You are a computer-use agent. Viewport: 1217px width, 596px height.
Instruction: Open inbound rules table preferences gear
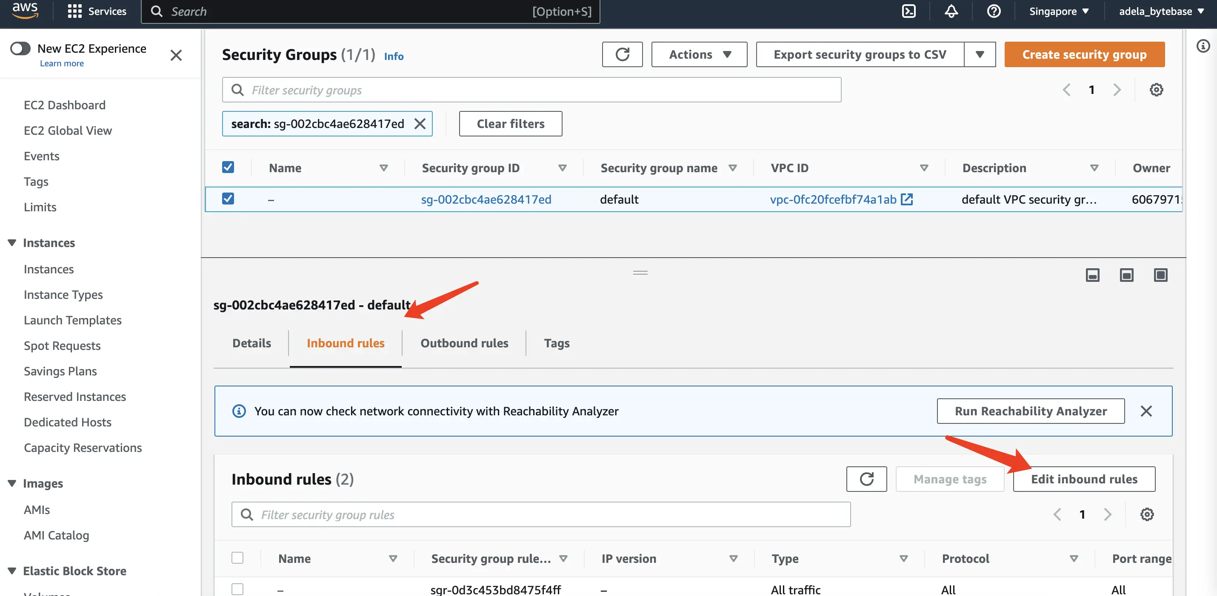pos(1147,514)
